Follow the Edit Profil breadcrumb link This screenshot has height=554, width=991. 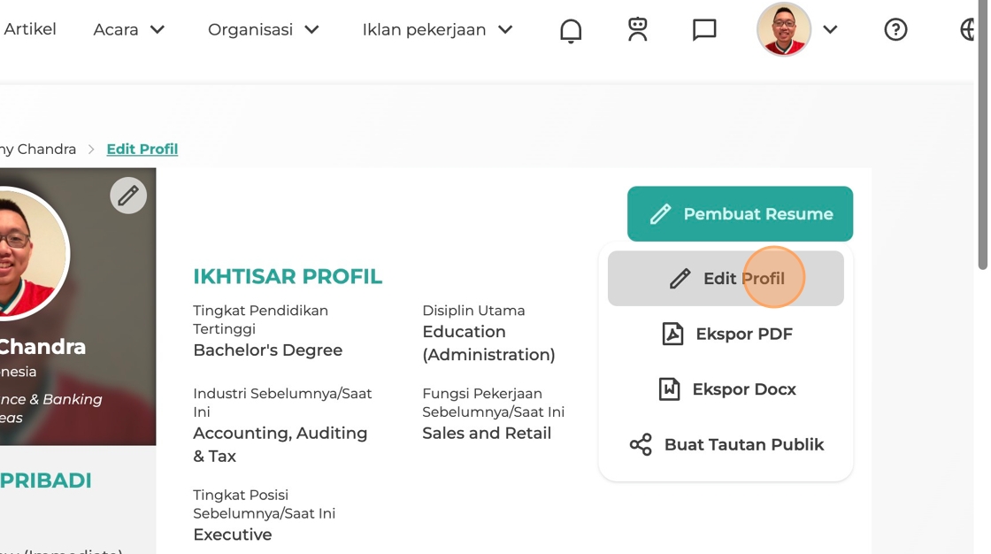point(142,150)
